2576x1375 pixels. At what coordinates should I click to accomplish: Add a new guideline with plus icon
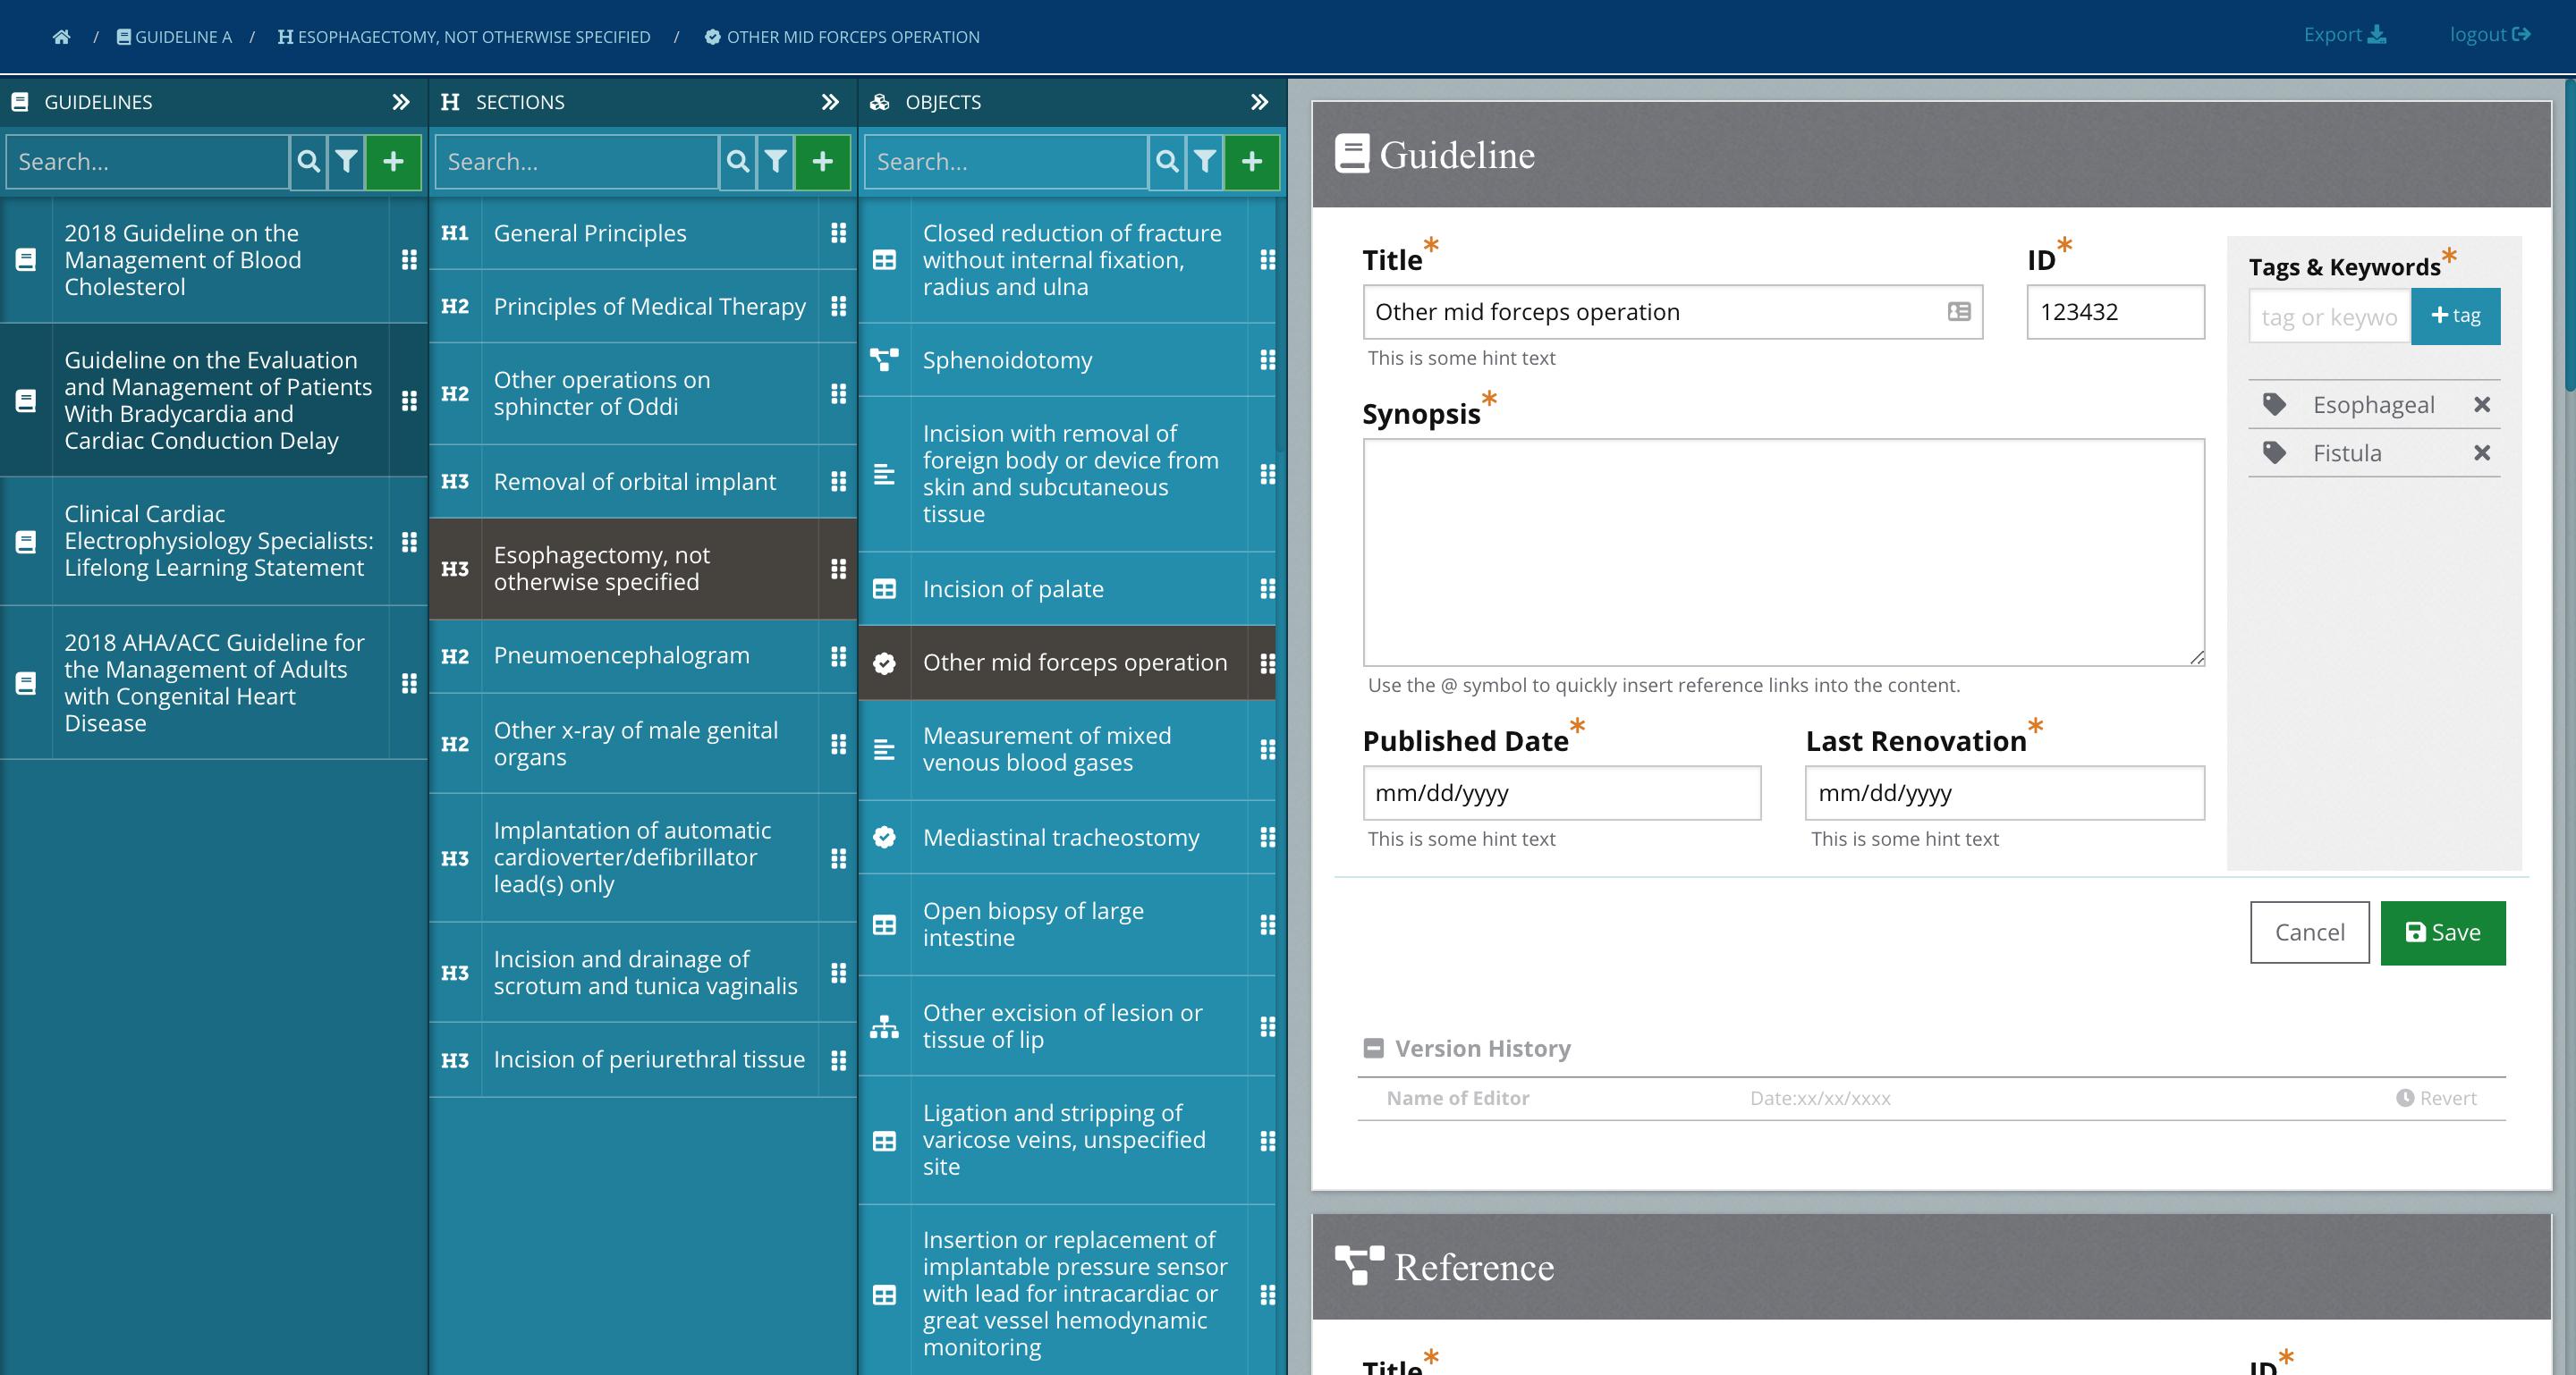click(393, 162)
